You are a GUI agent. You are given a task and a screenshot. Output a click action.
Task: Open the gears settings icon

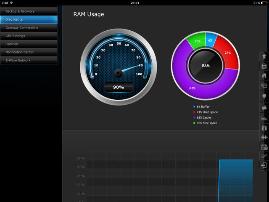[264, 156]
